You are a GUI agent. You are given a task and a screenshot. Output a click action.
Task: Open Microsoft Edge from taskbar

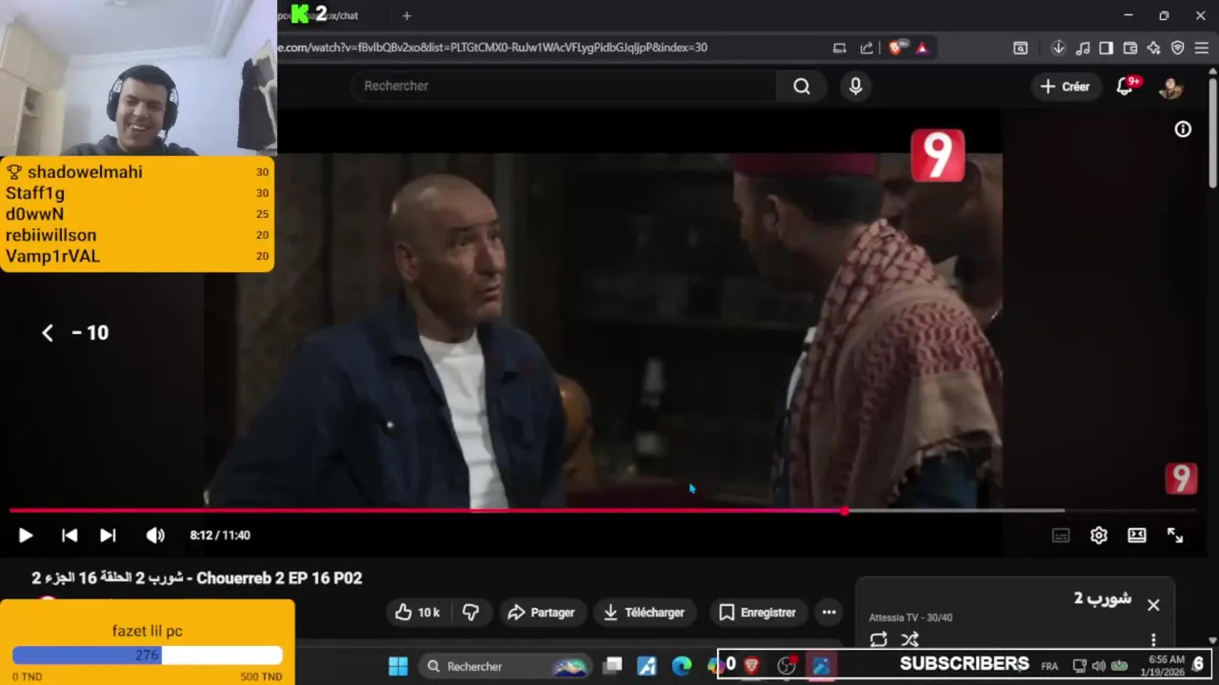[682, 666]
